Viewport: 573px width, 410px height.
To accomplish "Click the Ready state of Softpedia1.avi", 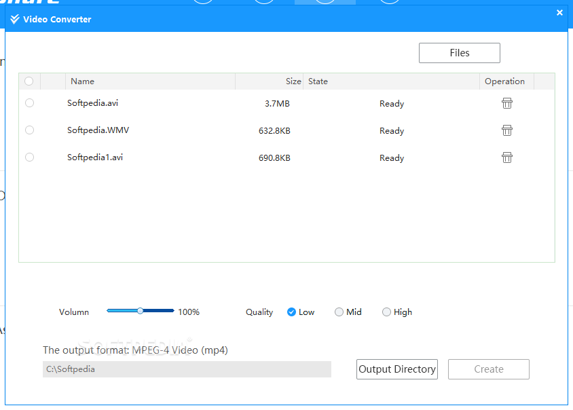I will coord(392,158).
